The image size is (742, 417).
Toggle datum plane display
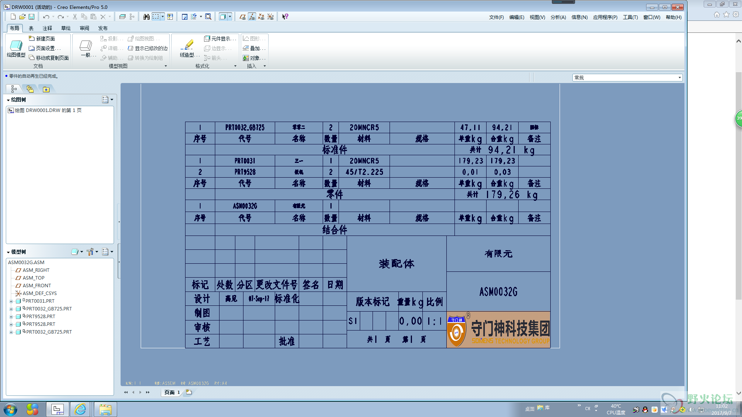pos(242,17)
